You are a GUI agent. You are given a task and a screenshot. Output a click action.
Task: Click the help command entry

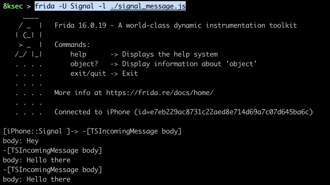pyautogui.click(x=78, y=54)
